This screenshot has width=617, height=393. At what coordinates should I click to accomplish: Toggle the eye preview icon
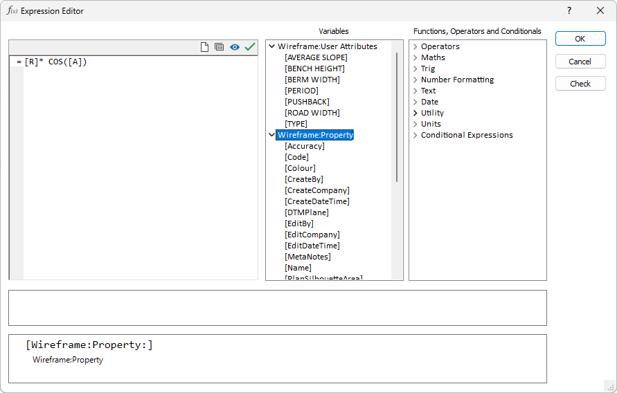click(235, 47)
